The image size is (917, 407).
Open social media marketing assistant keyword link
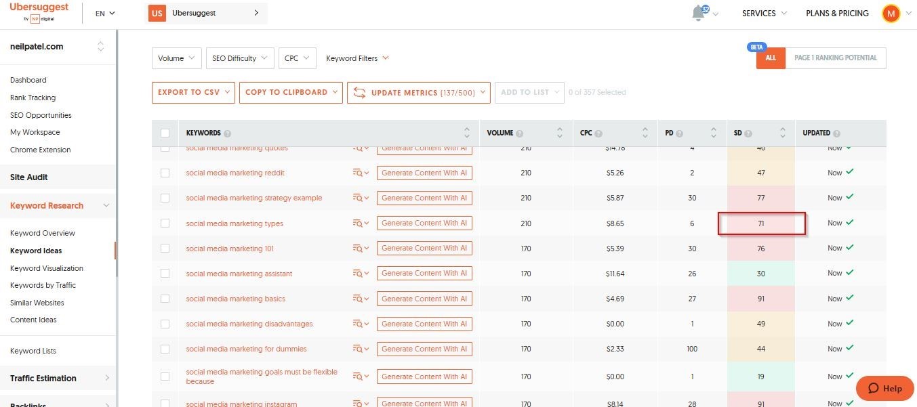pyautogui.click(x=239, y=274)
